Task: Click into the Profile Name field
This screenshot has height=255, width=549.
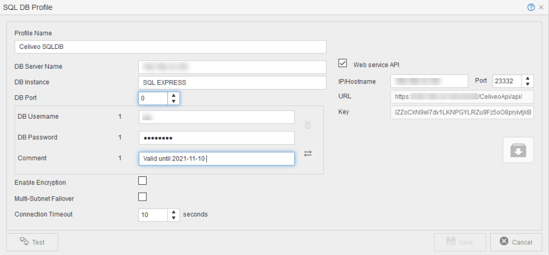Action: click(170, 47)
